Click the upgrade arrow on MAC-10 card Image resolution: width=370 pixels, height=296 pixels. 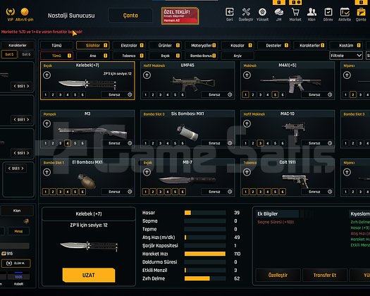point(247,124)
